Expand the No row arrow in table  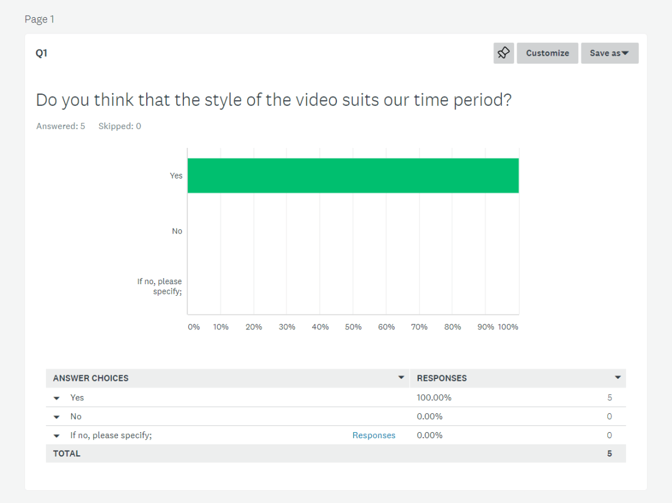57,417
